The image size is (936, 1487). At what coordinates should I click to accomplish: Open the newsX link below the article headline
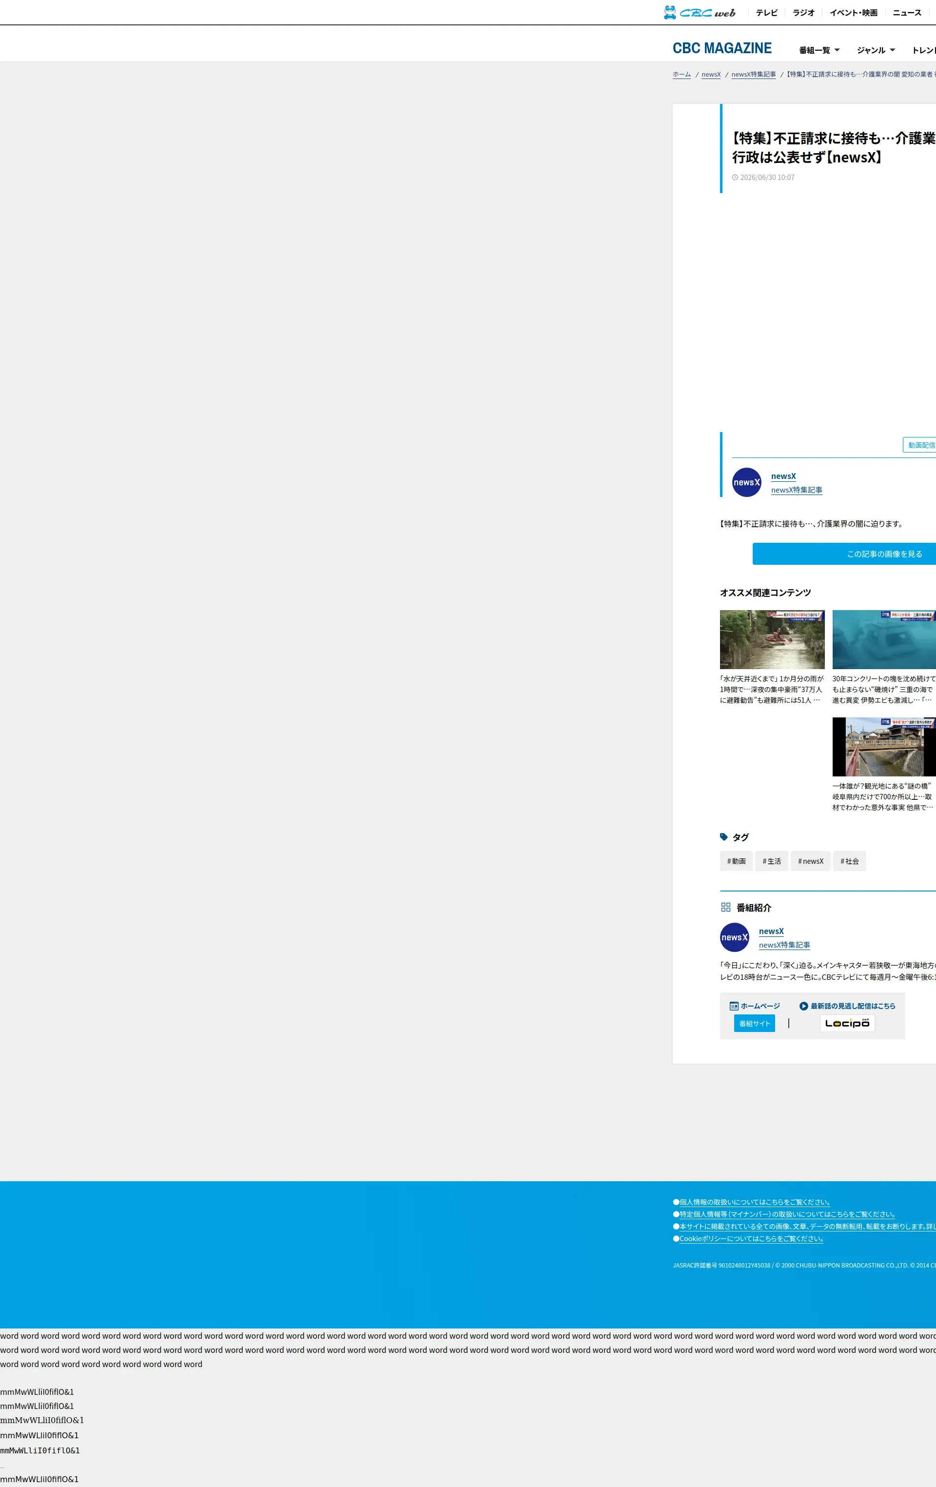(x=783, y=476)
